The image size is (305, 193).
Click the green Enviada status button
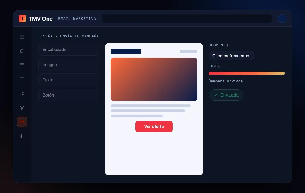point(226,95)
